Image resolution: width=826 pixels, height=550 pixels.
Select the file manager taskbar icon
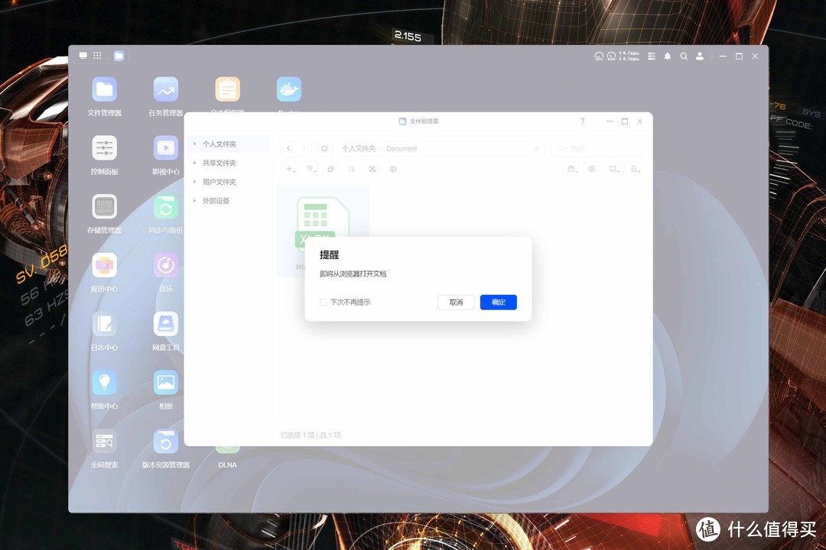119,55
